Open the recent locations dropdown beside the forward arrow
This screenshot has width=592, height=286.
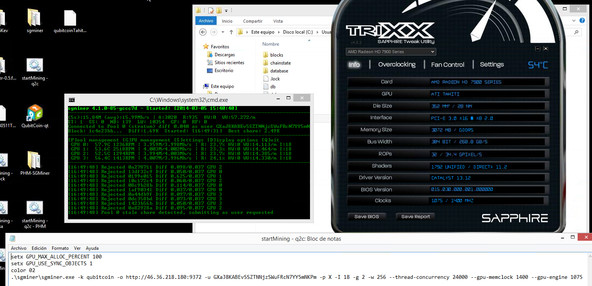coord(222,32)
